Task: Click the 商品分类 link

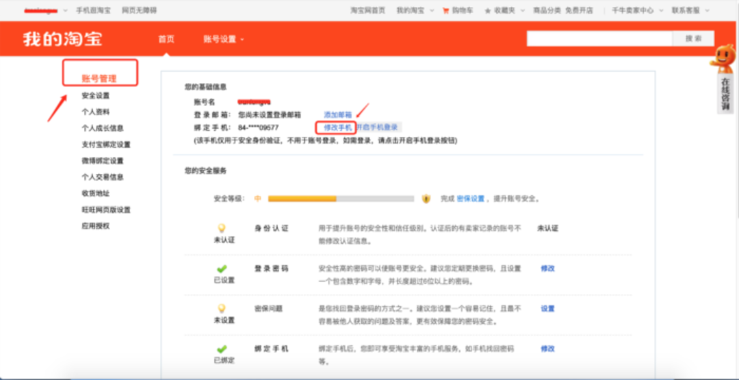Action: coord(547,10)
